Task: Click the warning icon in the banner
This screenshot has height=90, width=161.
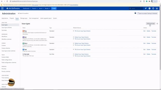Action: (x=2, y=5)
